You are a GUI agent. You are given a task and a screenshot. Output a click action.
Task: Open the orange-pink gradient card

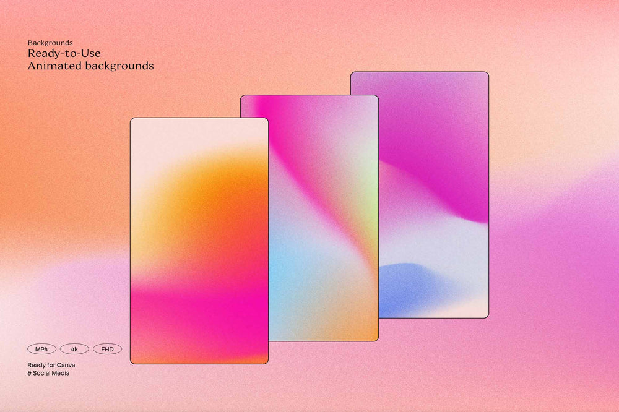[198, 241]
